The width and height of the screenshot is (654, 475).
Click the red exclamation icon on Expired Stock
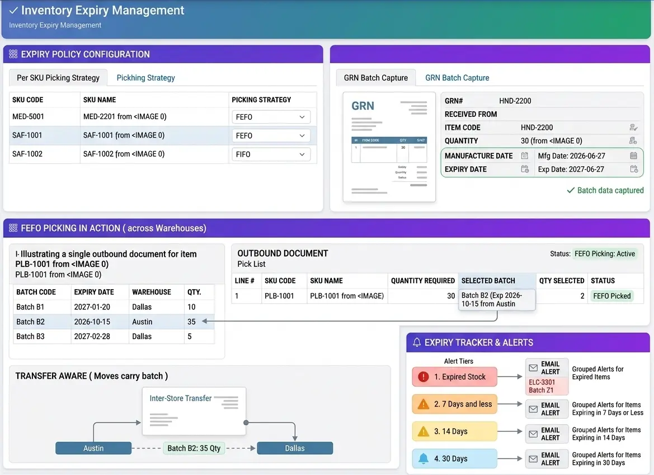tap(424, 377)
